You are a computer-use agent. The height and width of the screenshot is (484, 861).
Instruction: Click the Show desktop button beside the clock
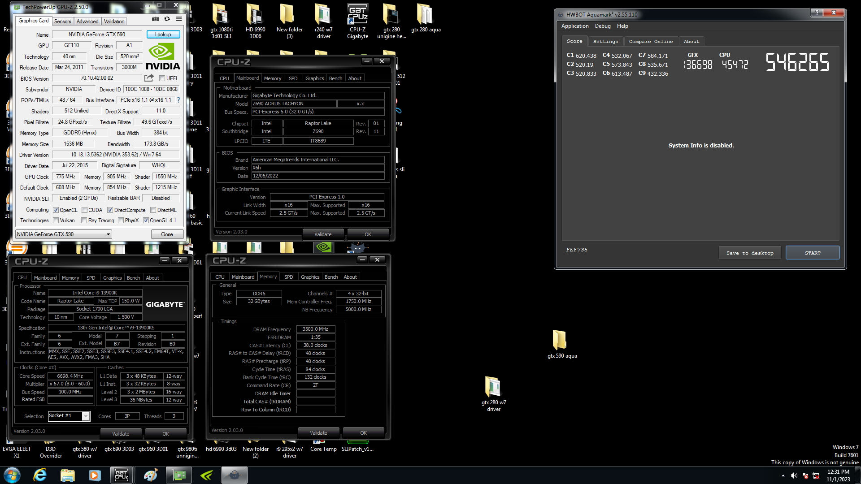pos(858,475)
